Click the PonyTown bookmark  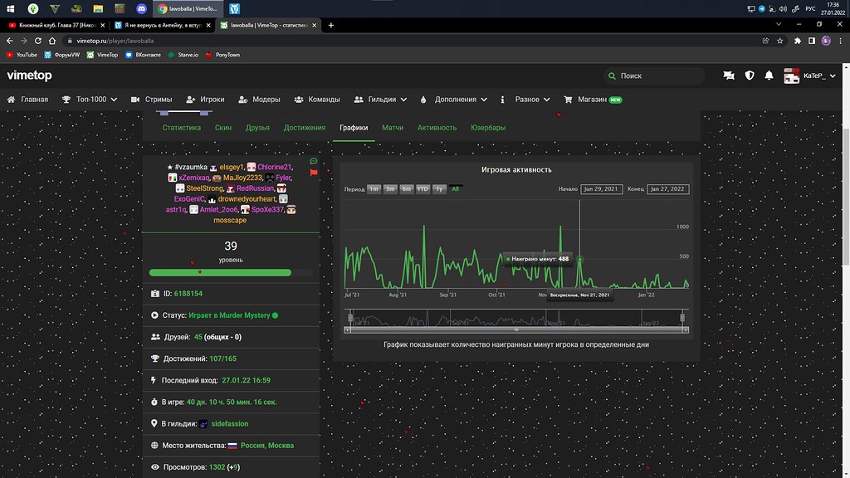pos(221,55)
